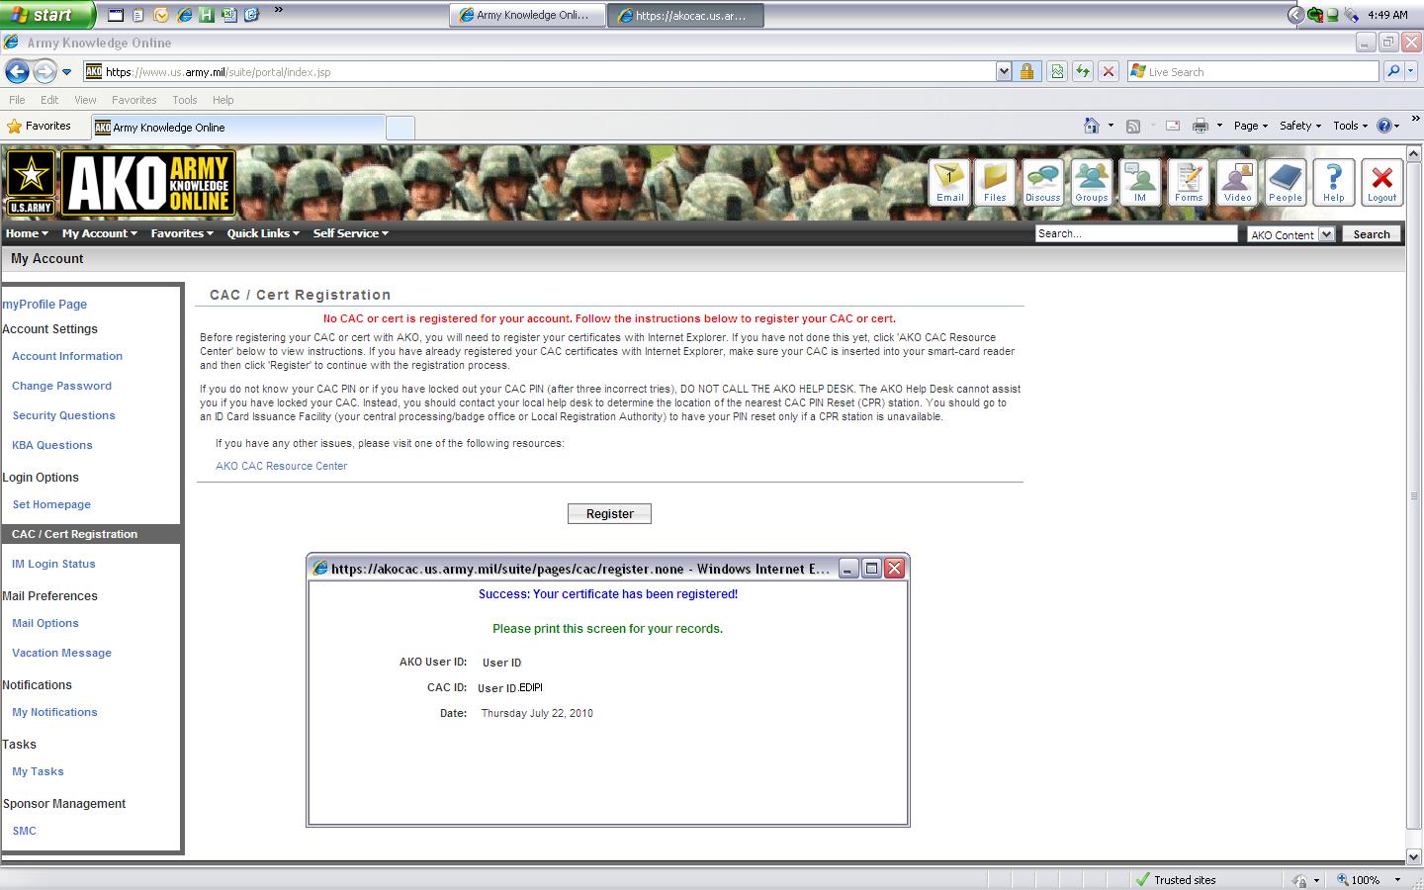Open the AKO Help question-mark icon
This screenshot has width=1424, height=890.
1333,182
